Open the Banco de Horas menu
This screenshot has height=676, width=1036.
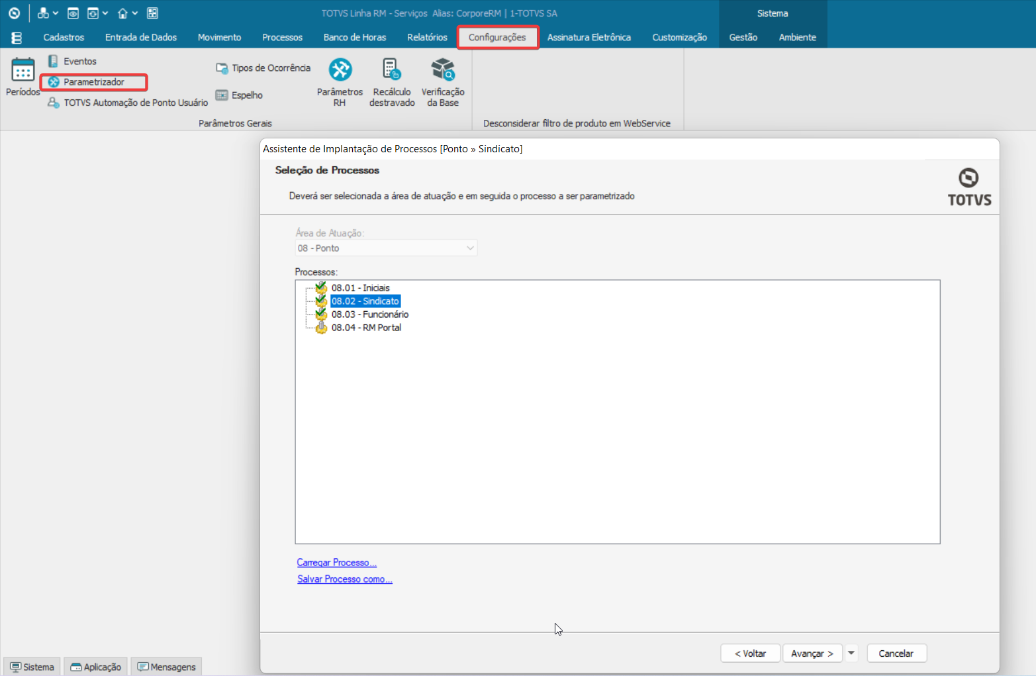coord(355,38)
